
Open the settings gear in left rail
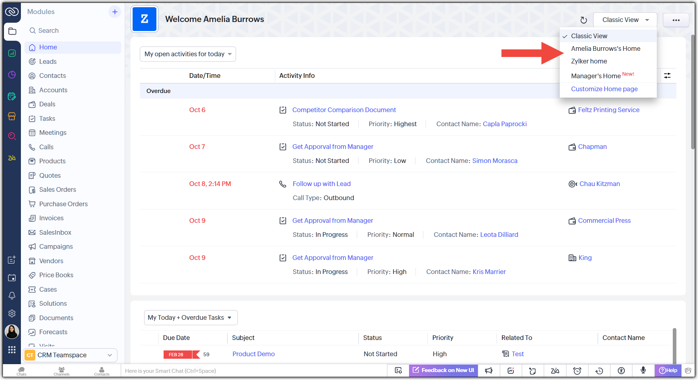coord(12,314)
